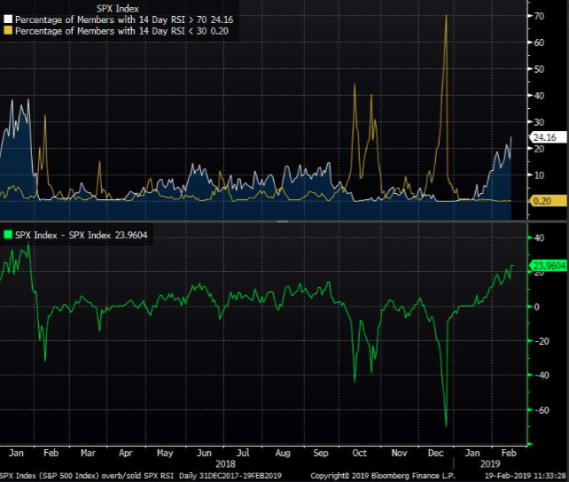
Task: Select the Jun label on the time axis
Action: 206,452
